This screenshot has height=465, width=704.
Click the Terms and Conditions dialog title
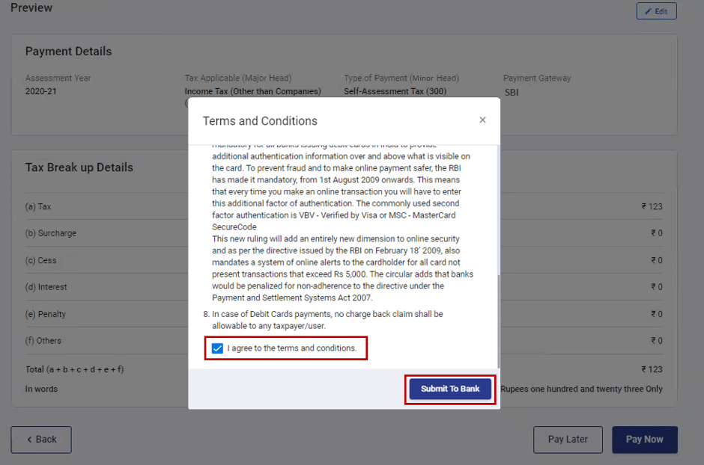[260, 121]
